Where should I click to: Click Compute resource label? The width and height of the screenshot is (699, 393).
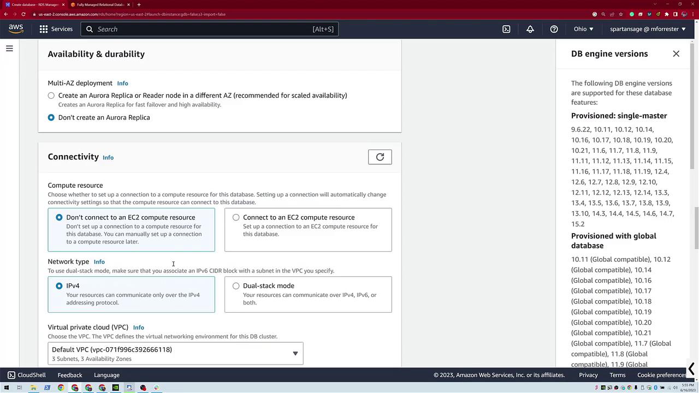tap(75, 186)
